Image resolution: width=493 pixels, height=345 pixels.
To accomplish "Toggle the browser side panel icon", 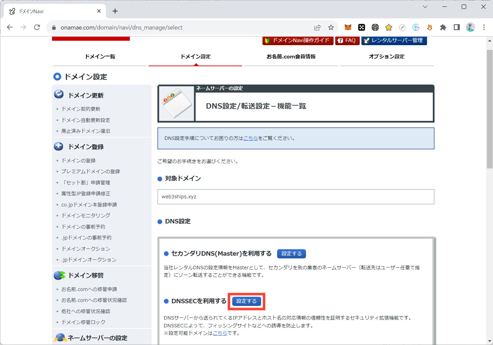I will [457, 28].
